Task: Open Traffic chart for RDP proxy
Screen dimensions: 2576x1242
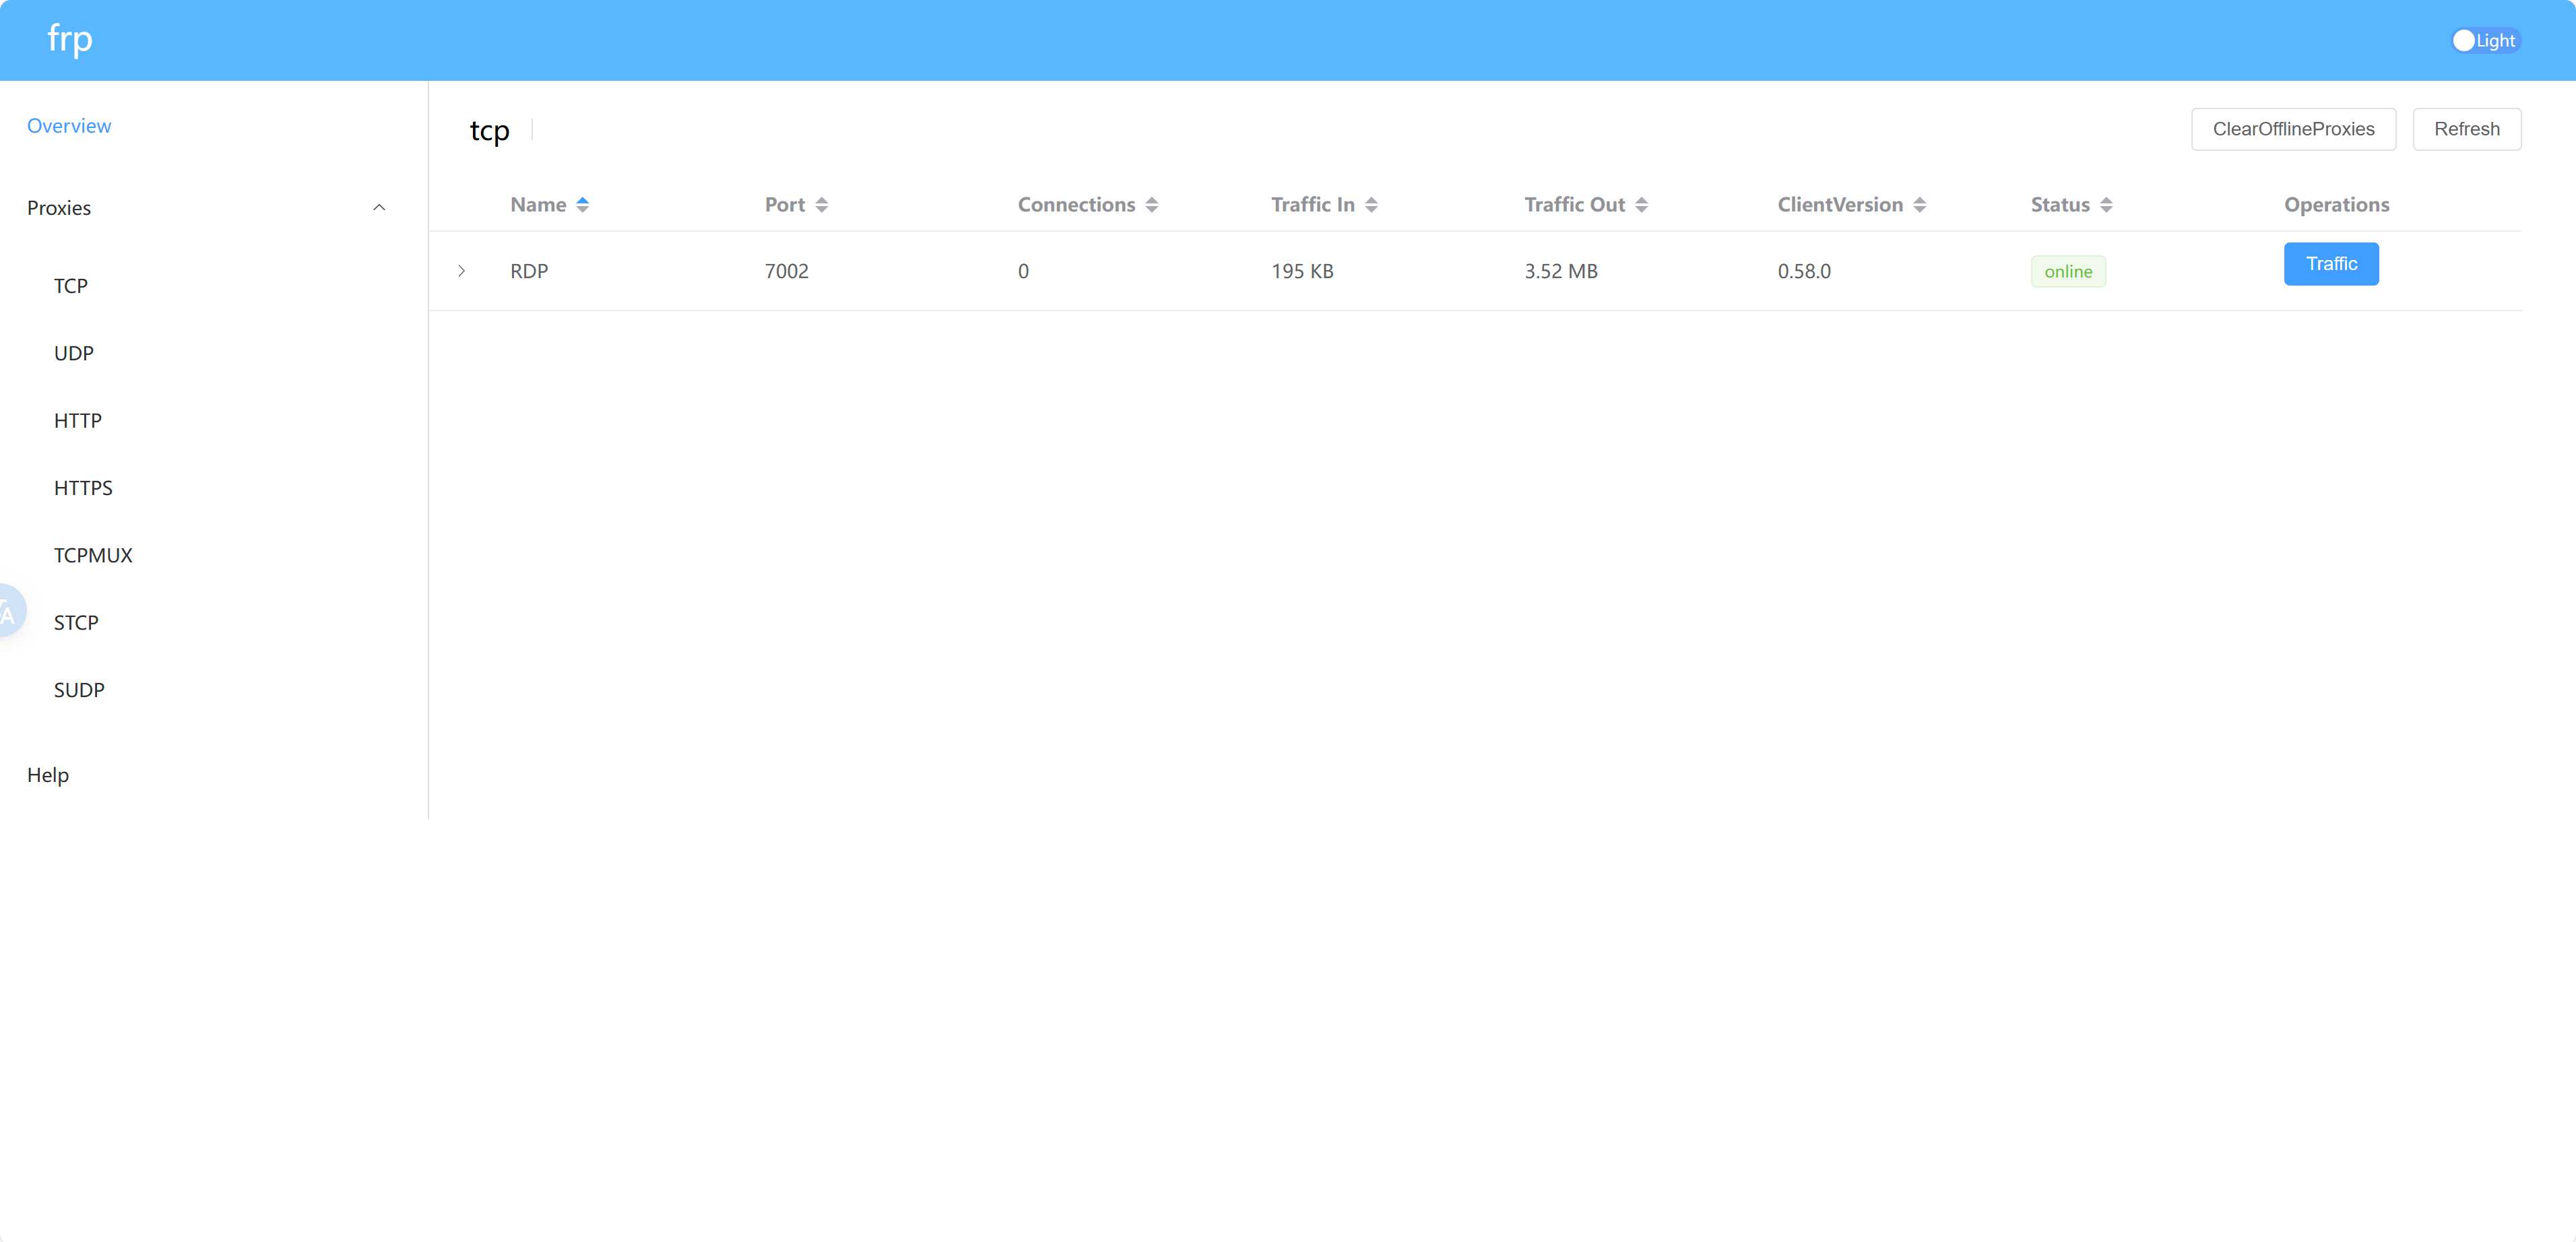Action: [2331, 264]
